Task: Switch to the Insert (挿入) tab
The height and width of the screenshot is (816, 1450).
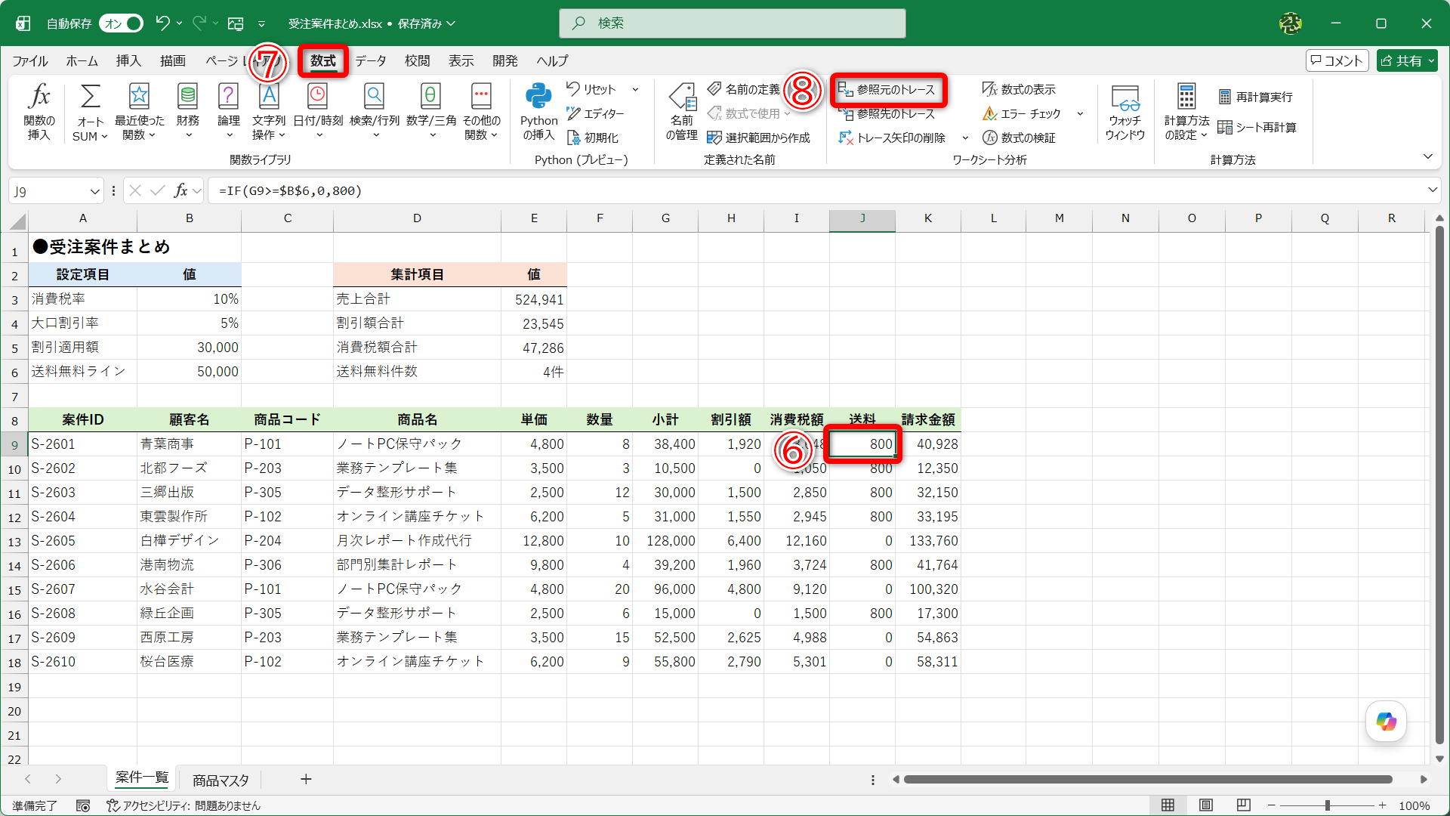Action: click(x=128, y=60)
